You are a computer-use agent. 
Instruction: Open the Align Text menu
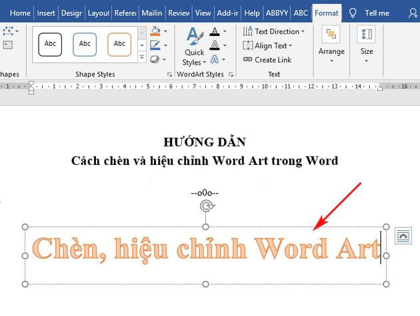point(267,46)
